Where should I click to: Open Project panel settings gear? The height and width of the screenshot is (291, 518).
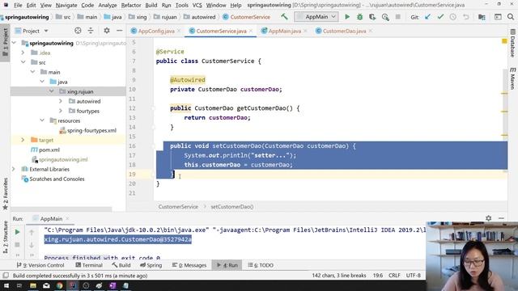point(106,31)
